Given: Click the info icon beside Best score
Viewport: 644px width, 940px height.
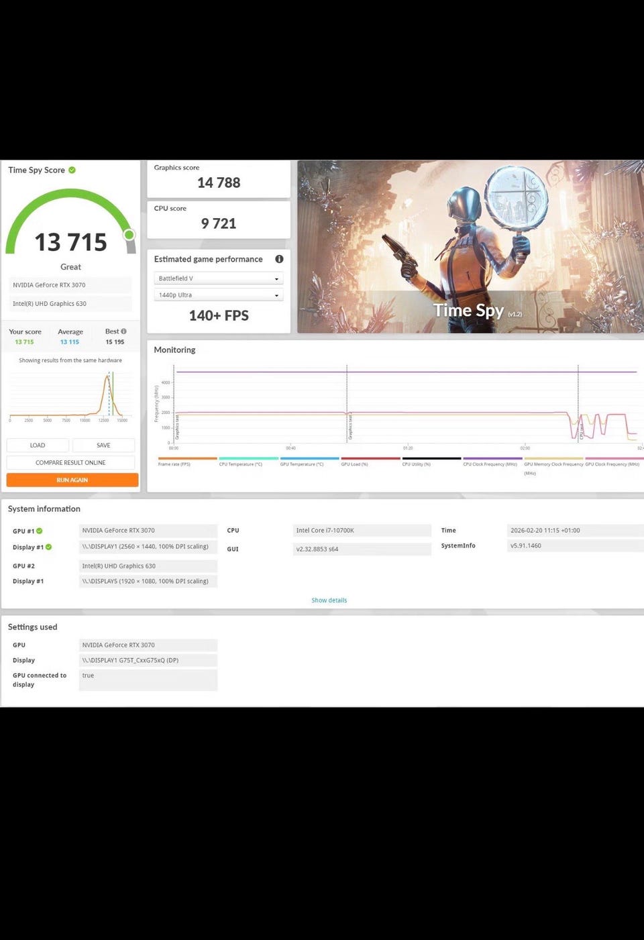Looking at the screenshot, I should coord(123,331).
